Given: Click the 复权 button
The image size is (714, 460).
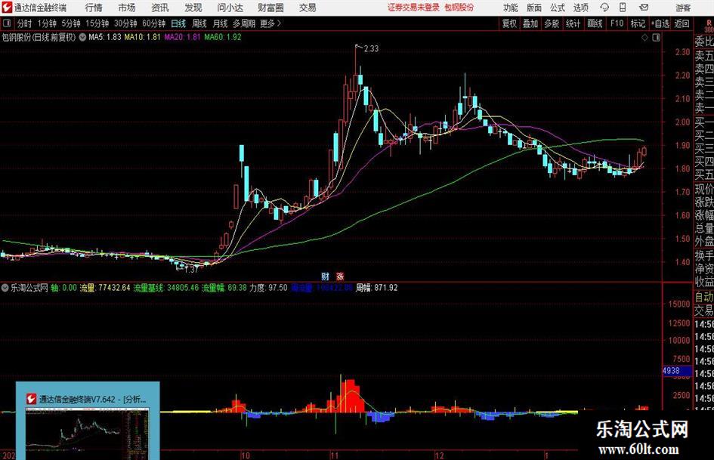Looking at the screenshot, I should pyautogui.click(x=509, y=23).
